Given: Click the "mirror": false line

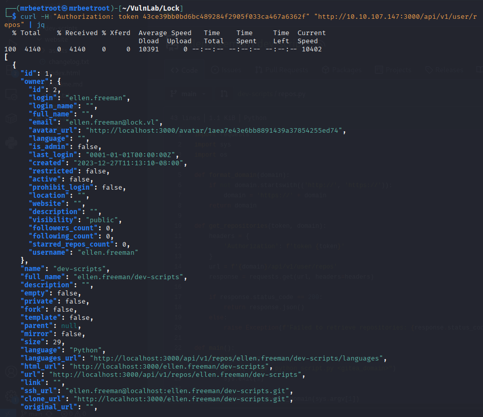Looking at the screenshot, I should [x=52, y=334].
